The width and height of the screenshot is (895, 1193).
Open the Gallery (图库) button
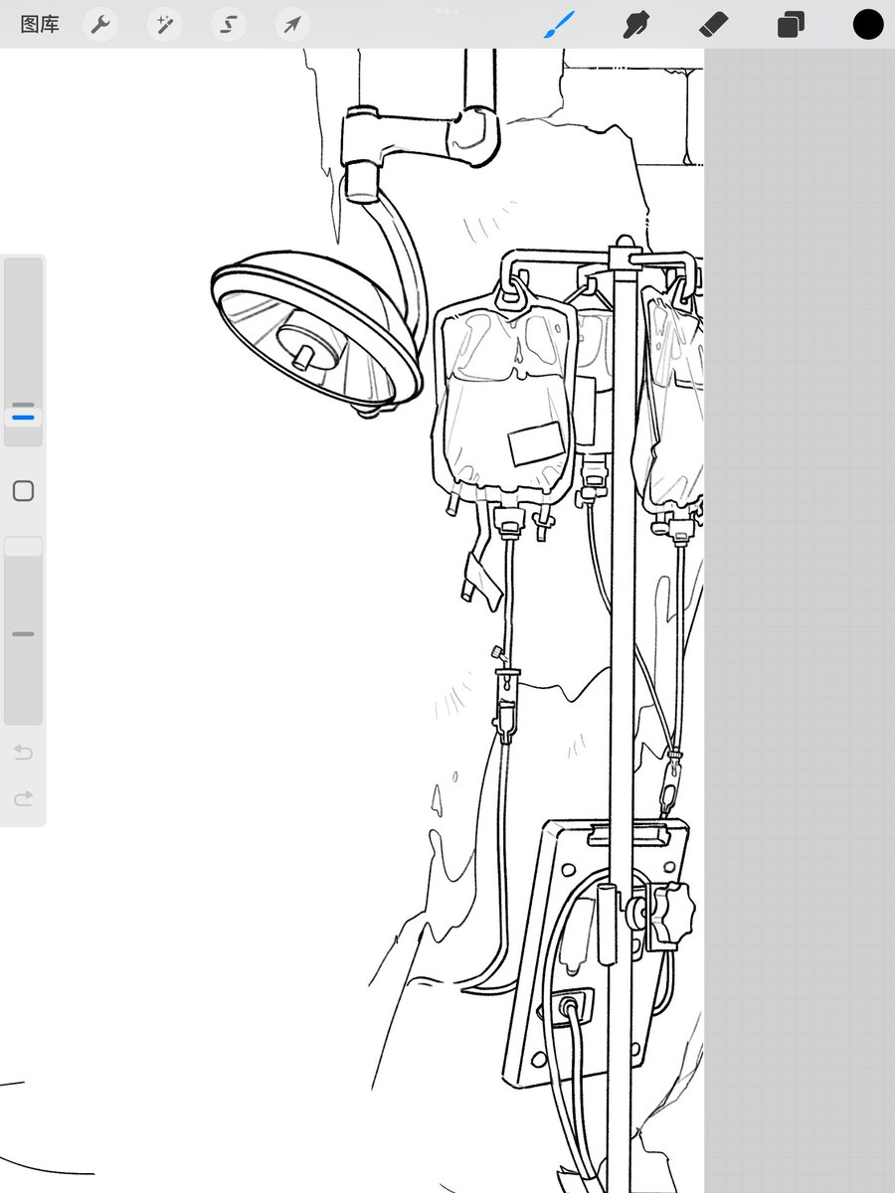pyautogui.click(x=40, y=25)
